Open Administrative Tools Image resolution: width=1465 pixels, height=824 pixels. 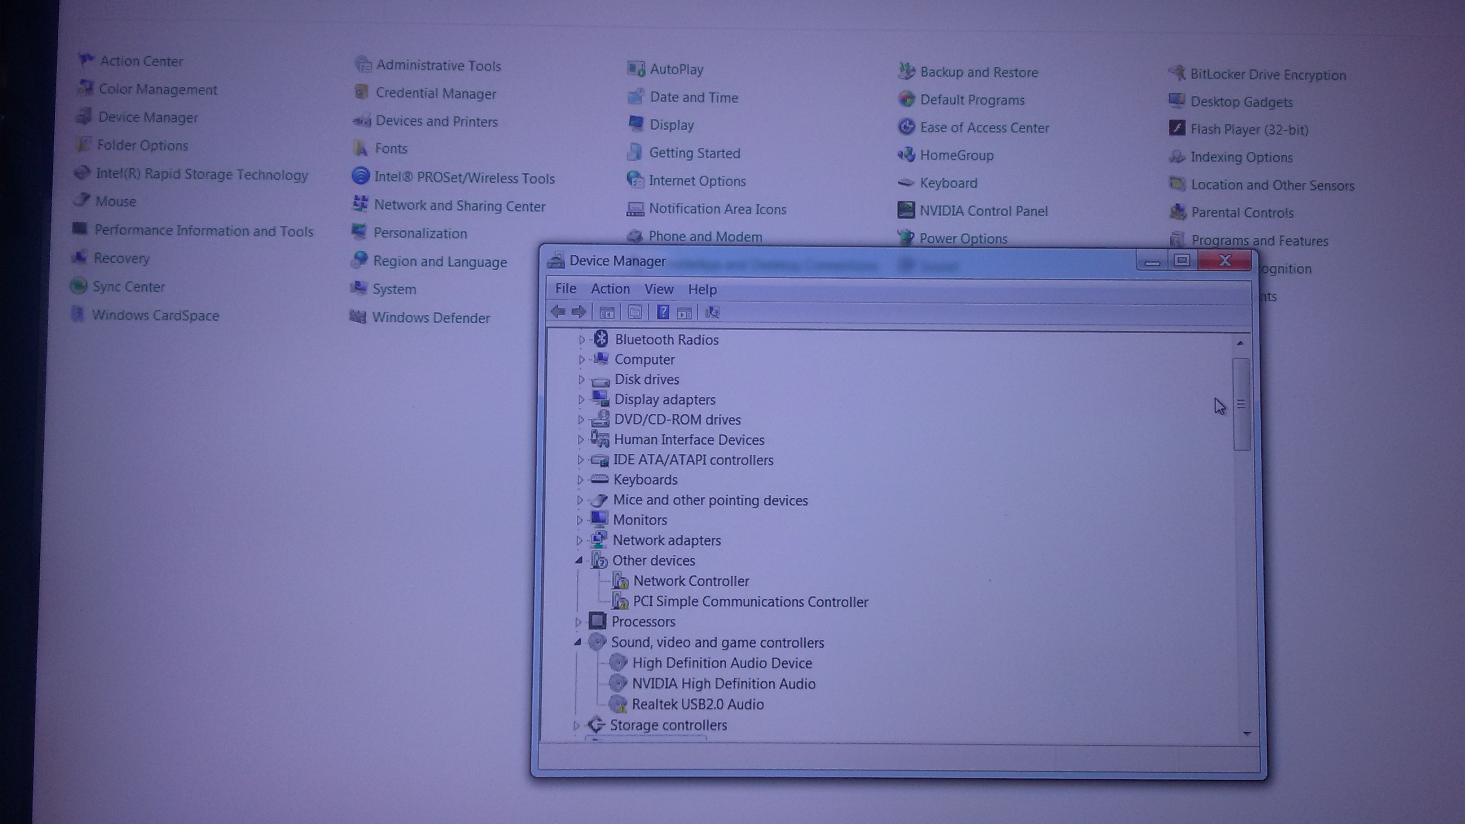click(x=439, y=66)
